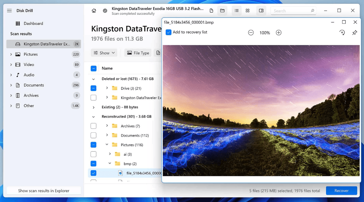The image size is (364, 202).
Task: Expand the Existing (2) group
Action: (93, 107)
